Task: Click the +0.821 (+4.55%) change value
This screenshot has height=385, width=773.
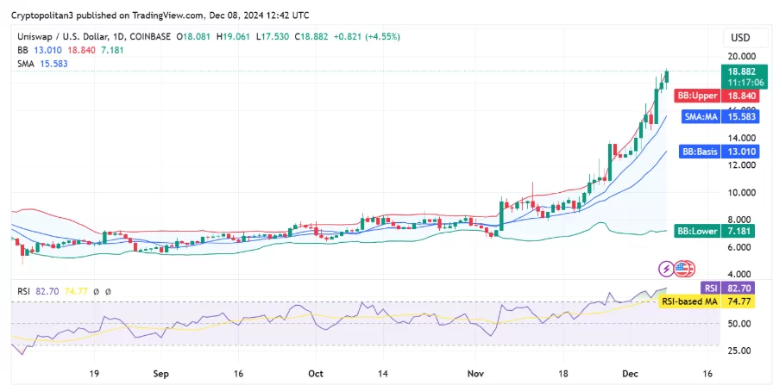Action: point(367,37)
